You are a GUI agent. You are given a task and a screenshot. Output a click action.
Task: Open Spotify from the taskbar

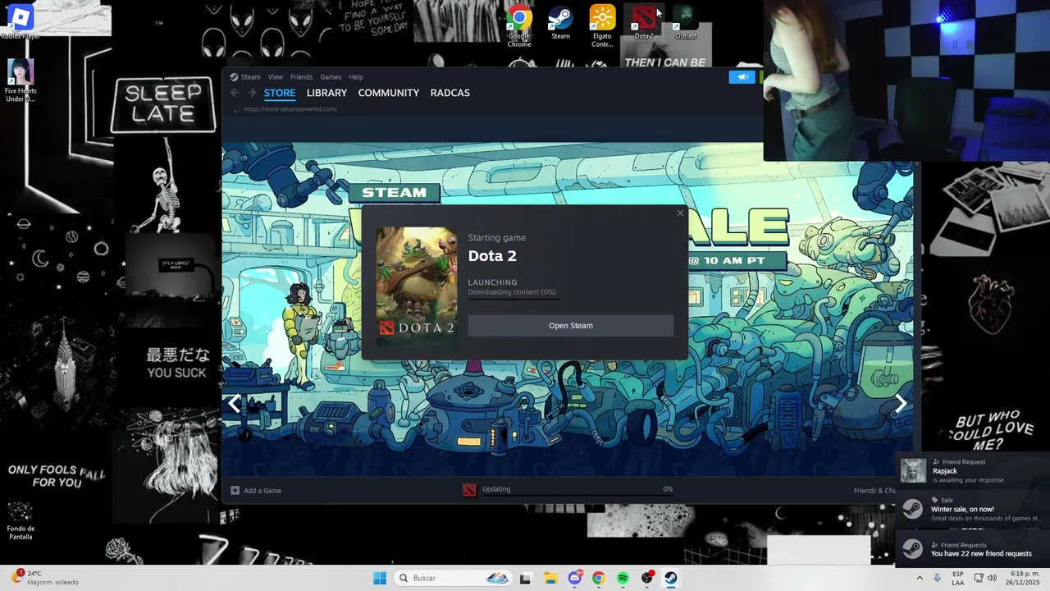coord(623,578)
